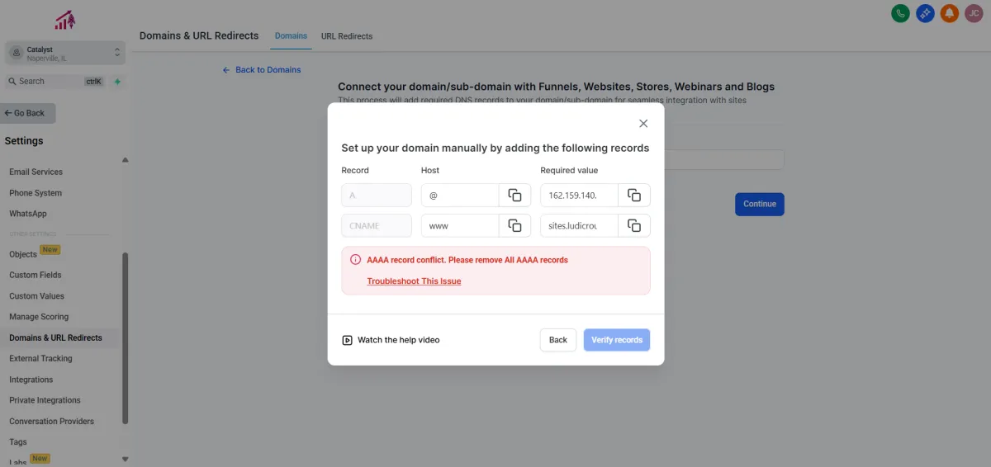Open the JC user avatar menu
This screenshot has height=467, width=991.
coord(974,13)
